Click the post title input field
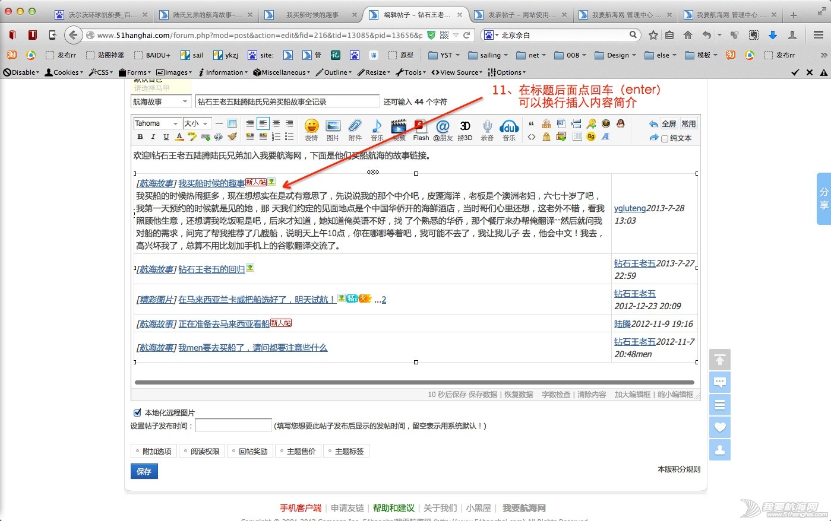Screen dimensions: 831x521 click(x=287, y=101)
